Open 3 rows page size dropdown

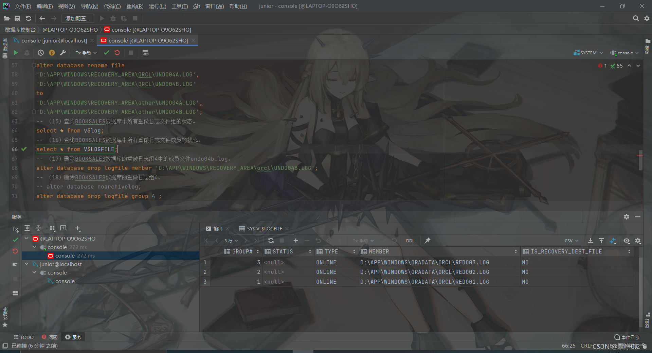tap(231, 241)
